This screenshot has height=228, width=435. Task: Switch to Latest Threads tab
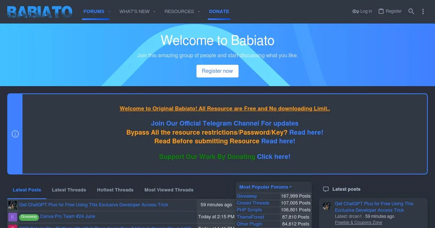pos(69,190)
